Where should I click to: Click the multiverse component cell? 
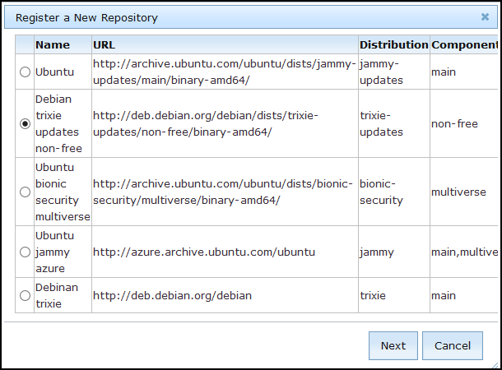(x=464, y=192)
